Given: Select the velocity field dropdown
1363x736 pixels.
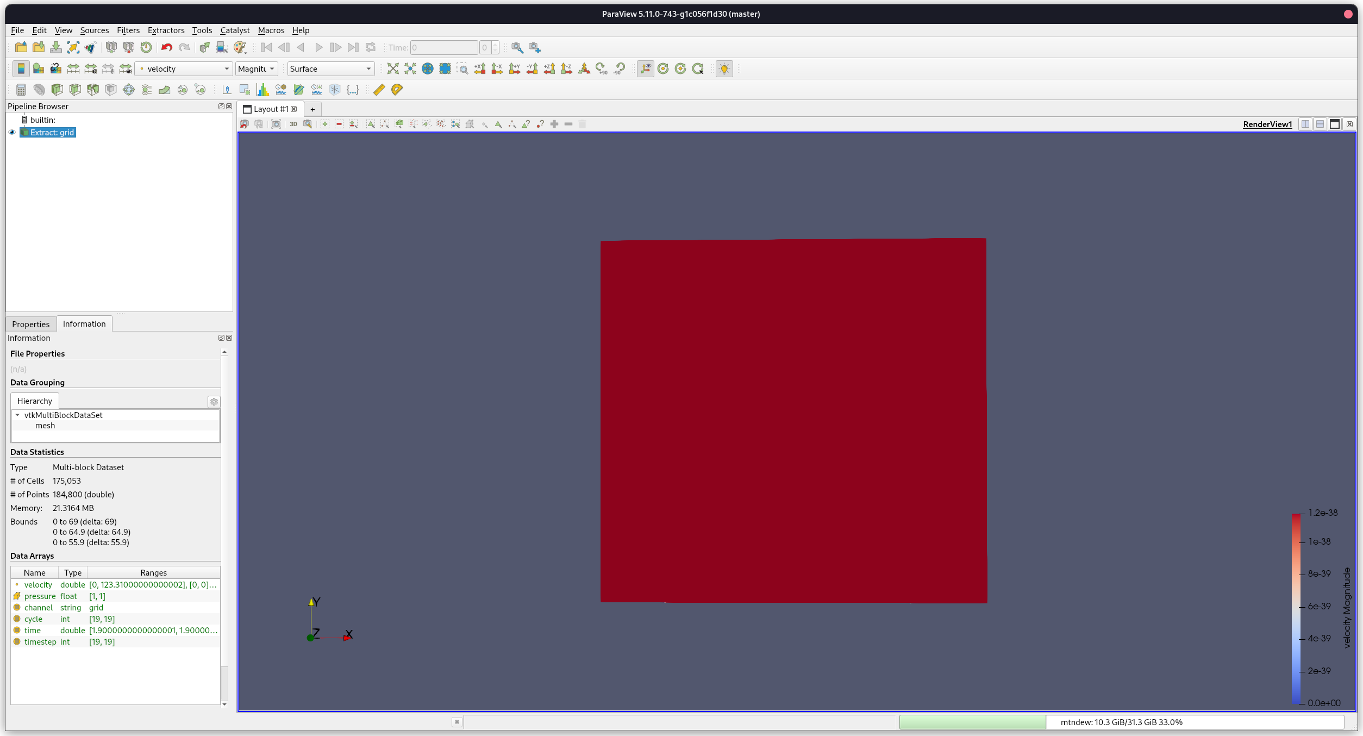Looking at the screenshot, I should point(185,68).
